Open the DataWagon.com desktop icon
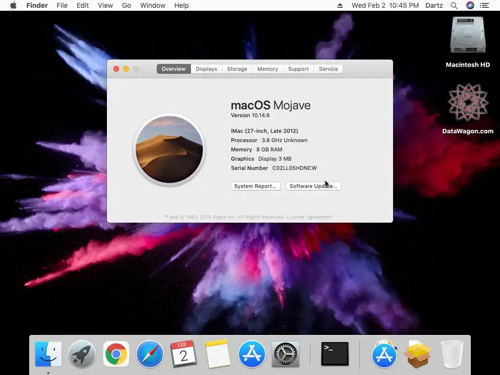 [x=468, y=102]
